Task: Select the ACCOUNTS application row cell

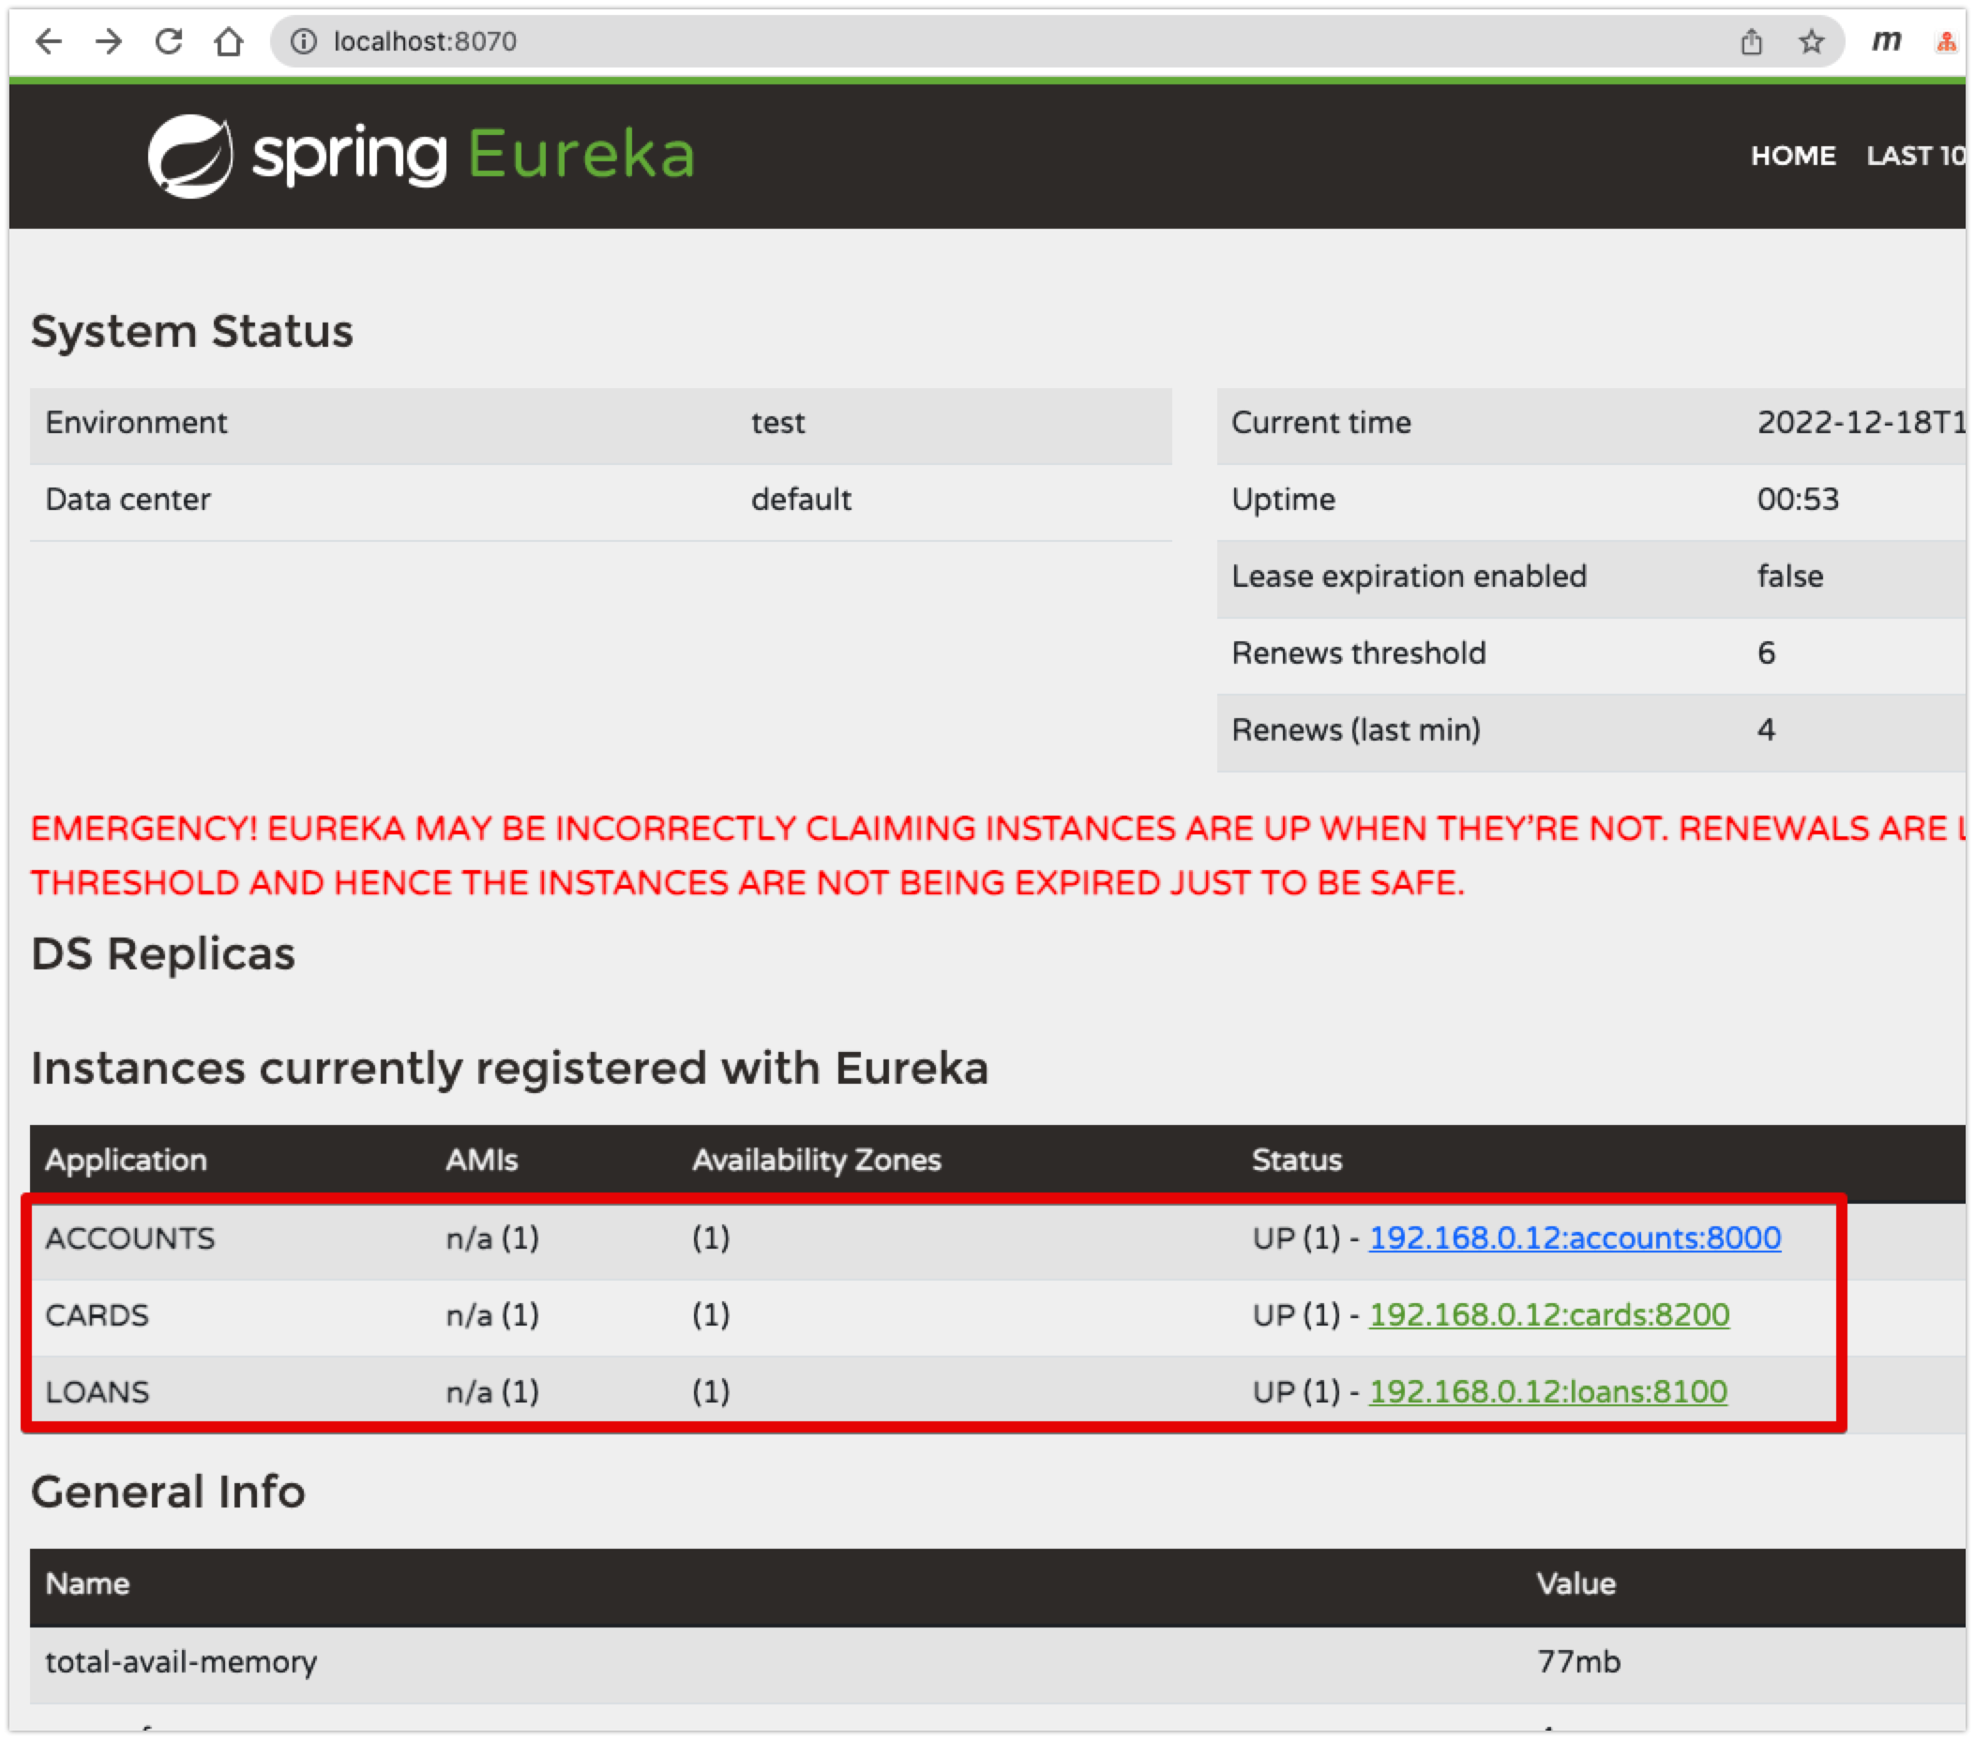Action: [x=129, y=1237]
